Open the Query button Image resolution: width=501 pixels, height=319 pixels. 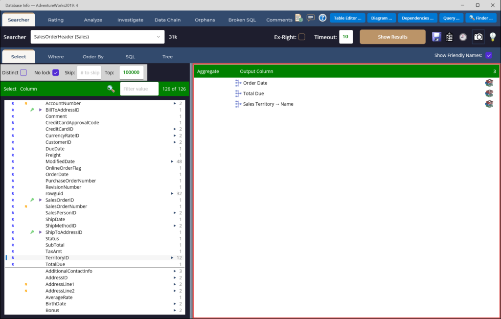pyautogui.click(x=451, y=18)
